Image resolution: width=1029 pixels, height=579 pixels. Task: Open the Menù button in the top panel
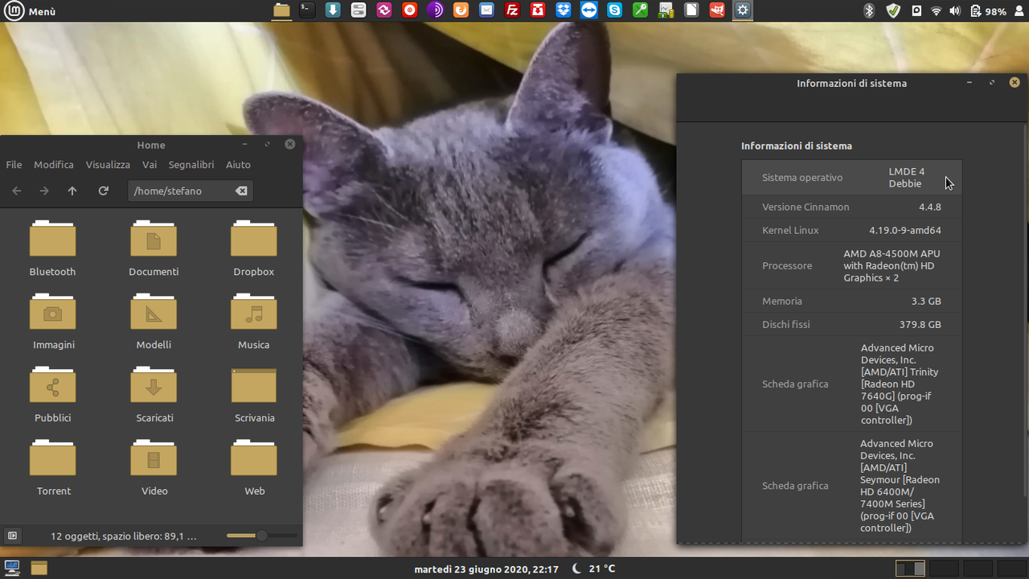[x=31, y=11]
